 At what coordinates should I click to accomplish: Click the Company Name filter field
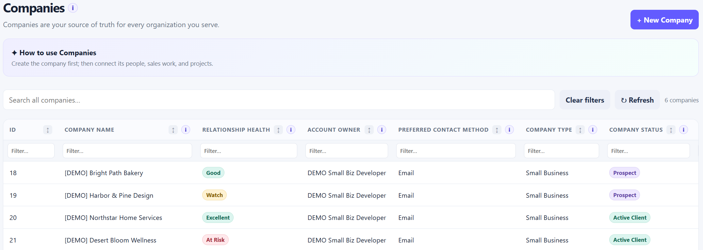point(127,151)
